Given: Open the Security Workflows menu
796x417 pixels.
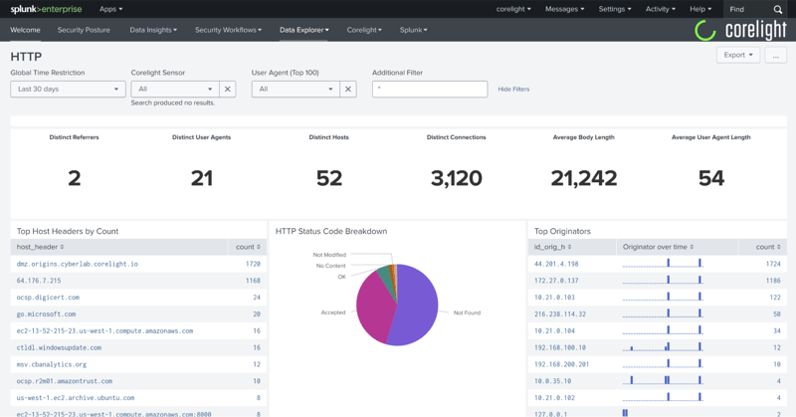Looking at the screenshot, I should click(x=228, y=30).
